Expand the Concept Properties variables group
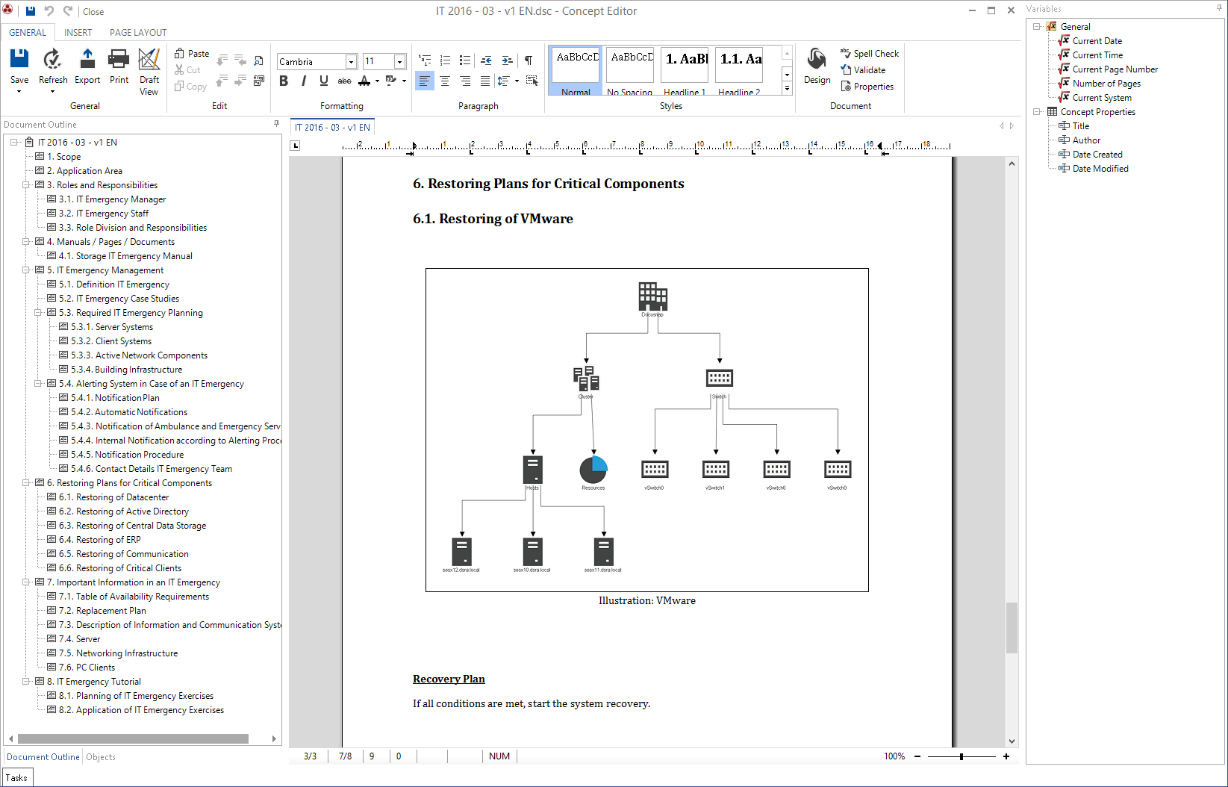Screen dimensions: 1228x787 [x=1037, y=111]
